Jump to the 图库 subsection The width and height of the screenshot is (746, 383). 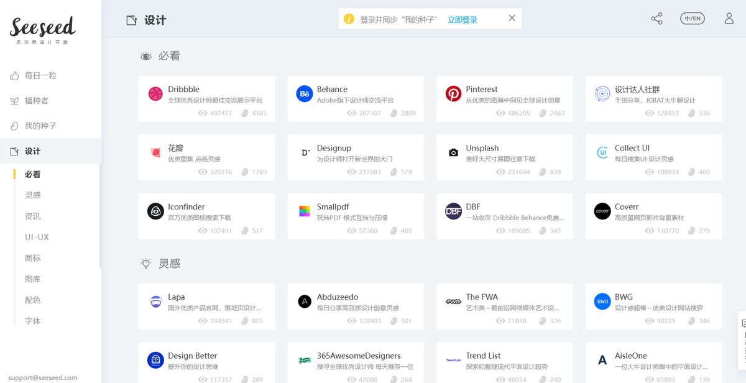click(x=32, y=279)
